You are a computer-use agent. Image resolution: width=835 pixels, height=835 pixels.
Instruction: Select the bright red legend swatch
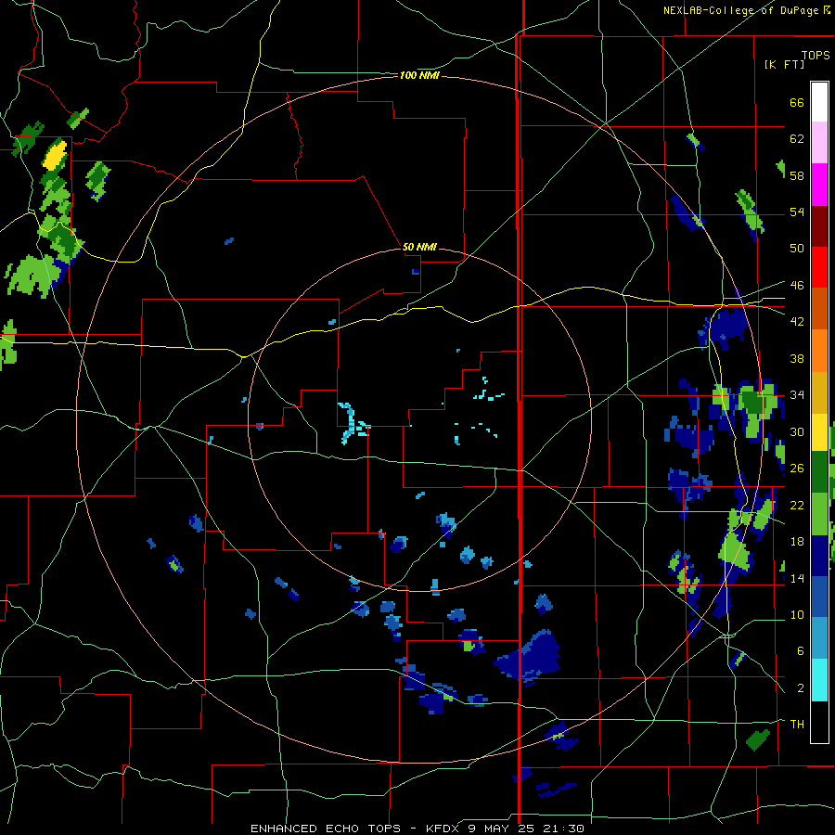[x=819, y=267]
